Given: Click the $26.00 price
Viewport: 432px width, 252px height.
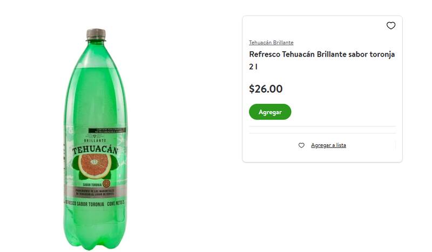Looking at the screenshot, I should (266, 89).
